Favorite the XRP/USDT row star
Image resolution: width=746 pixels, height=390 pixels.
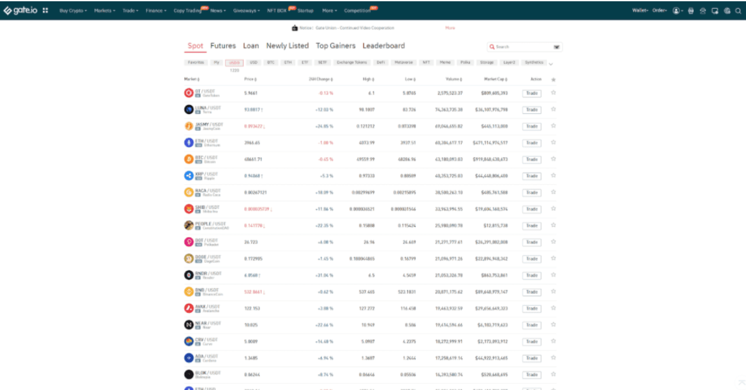coord(553,175)
